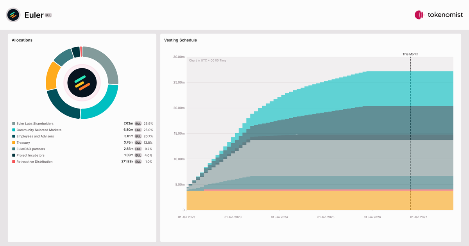
Task: Click the "Euler" title text
Action: pyautogui.click(x=34, y=15)
